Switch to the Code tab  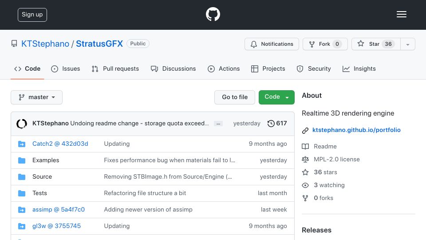point(28,69)
